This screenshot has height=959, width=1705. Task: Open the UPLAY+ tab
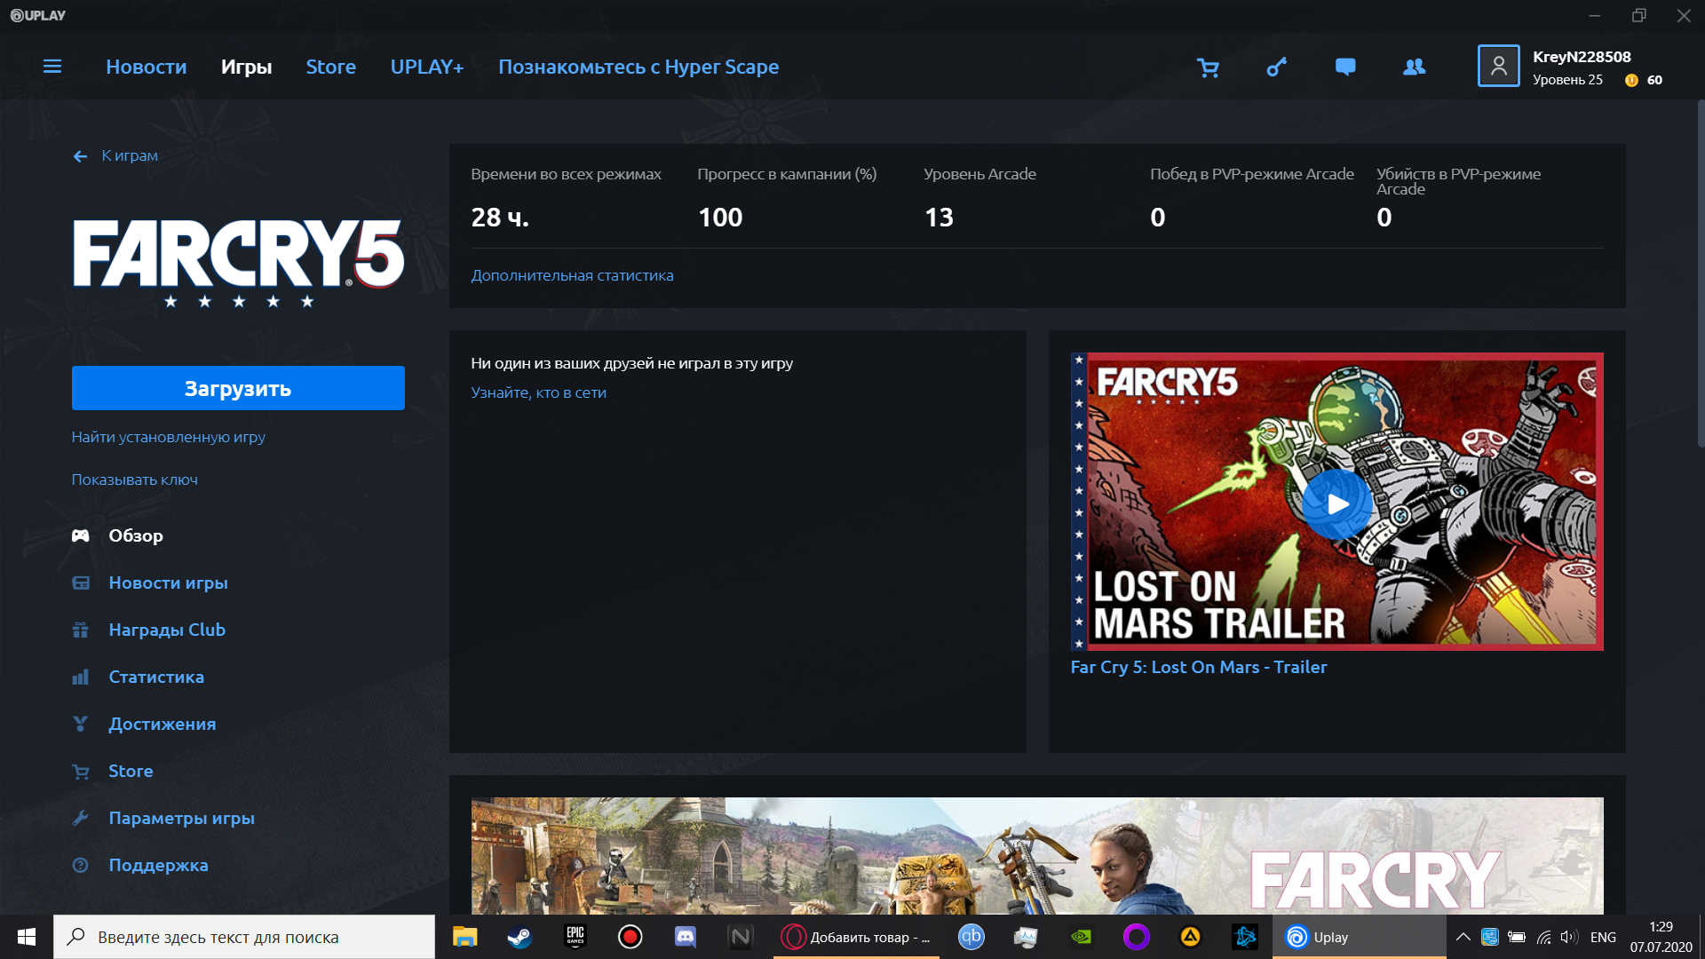tap(427, 67)
